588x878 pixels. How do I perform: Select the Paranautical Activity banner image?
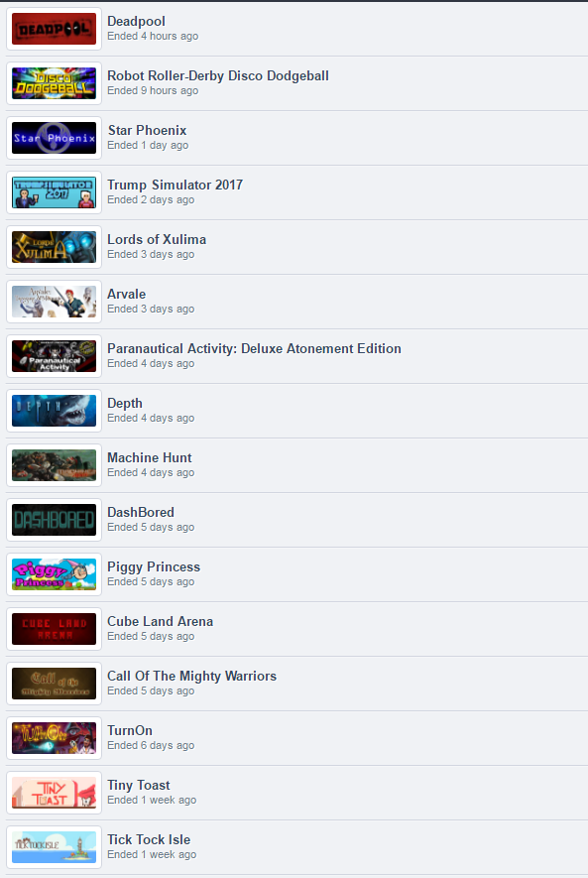pos(54,356)
